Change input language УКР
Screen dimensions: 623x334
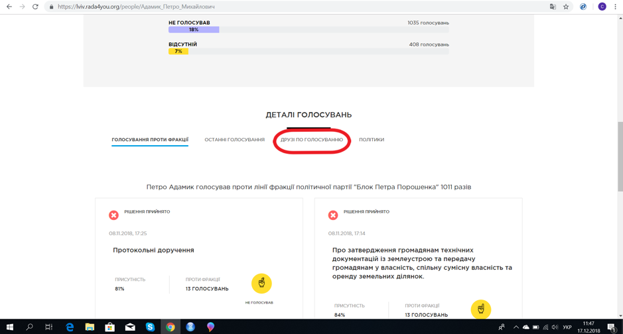click(x=567, y=327)
